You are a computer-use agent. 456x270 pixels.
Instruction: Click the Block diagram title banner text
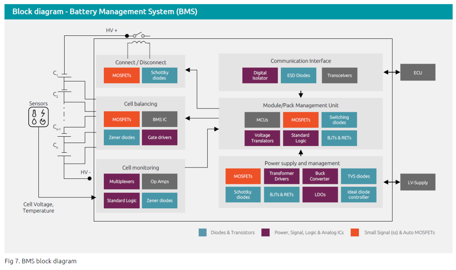click(105, 12)
